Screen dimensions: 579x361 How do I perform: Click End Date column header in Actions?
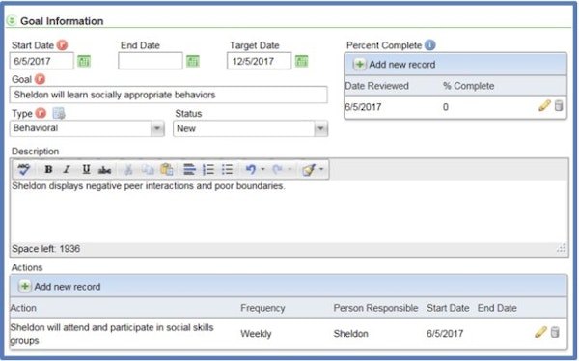497,308
